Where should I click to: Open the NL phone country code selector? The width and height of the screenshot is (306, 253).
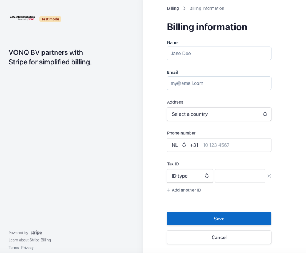[x=179, y=145]
